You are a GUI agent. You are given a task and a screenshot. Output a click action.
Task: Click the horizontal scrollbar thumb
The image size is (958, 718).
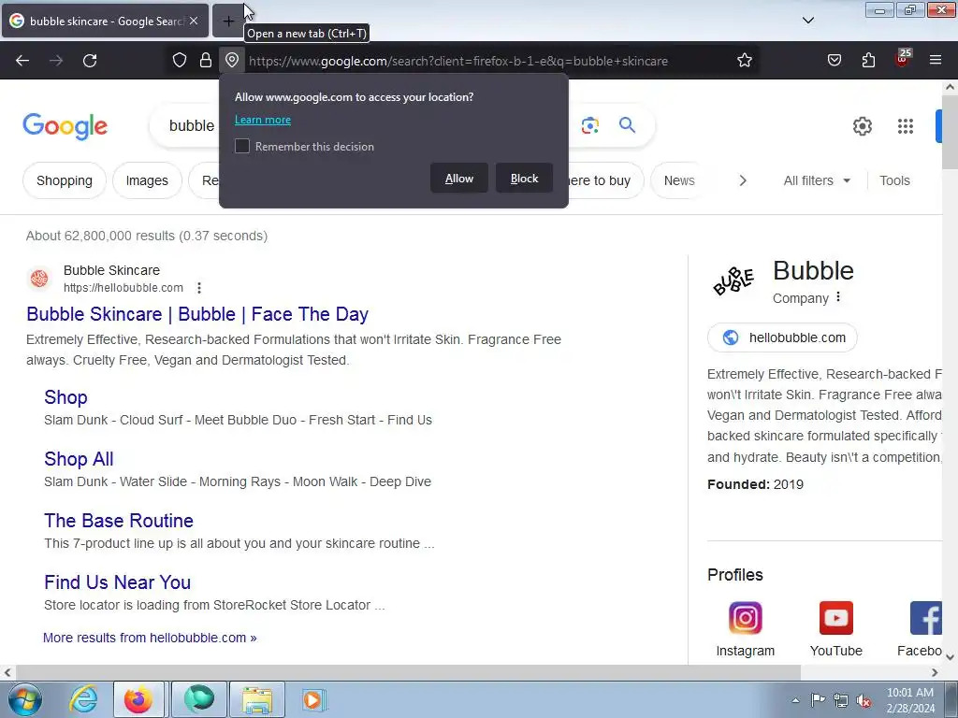pyautogui.click(x=407, y=672)
